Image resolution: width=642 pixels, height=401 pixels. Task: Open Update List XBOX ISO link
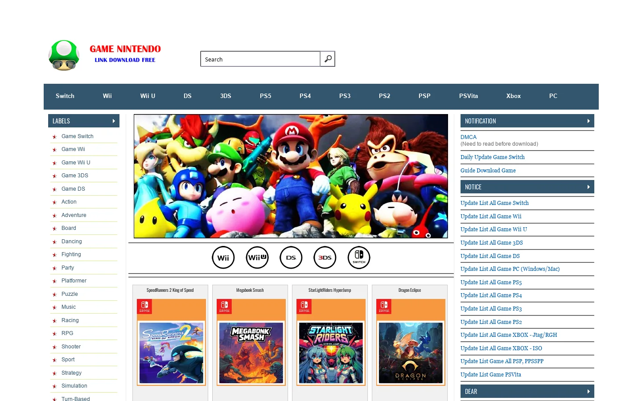point(501,348)
